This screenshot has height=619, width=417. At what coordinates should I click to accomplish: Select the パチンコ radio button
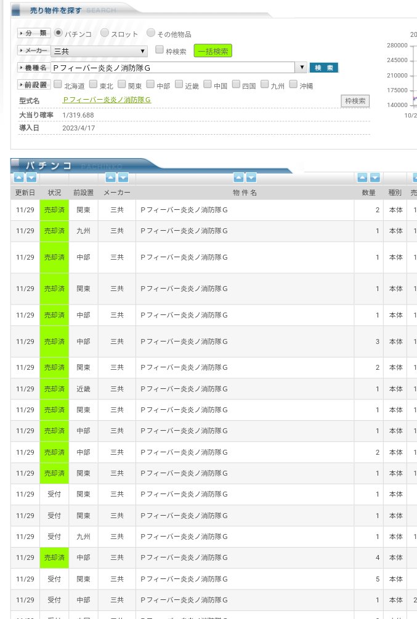pos(58,33)
